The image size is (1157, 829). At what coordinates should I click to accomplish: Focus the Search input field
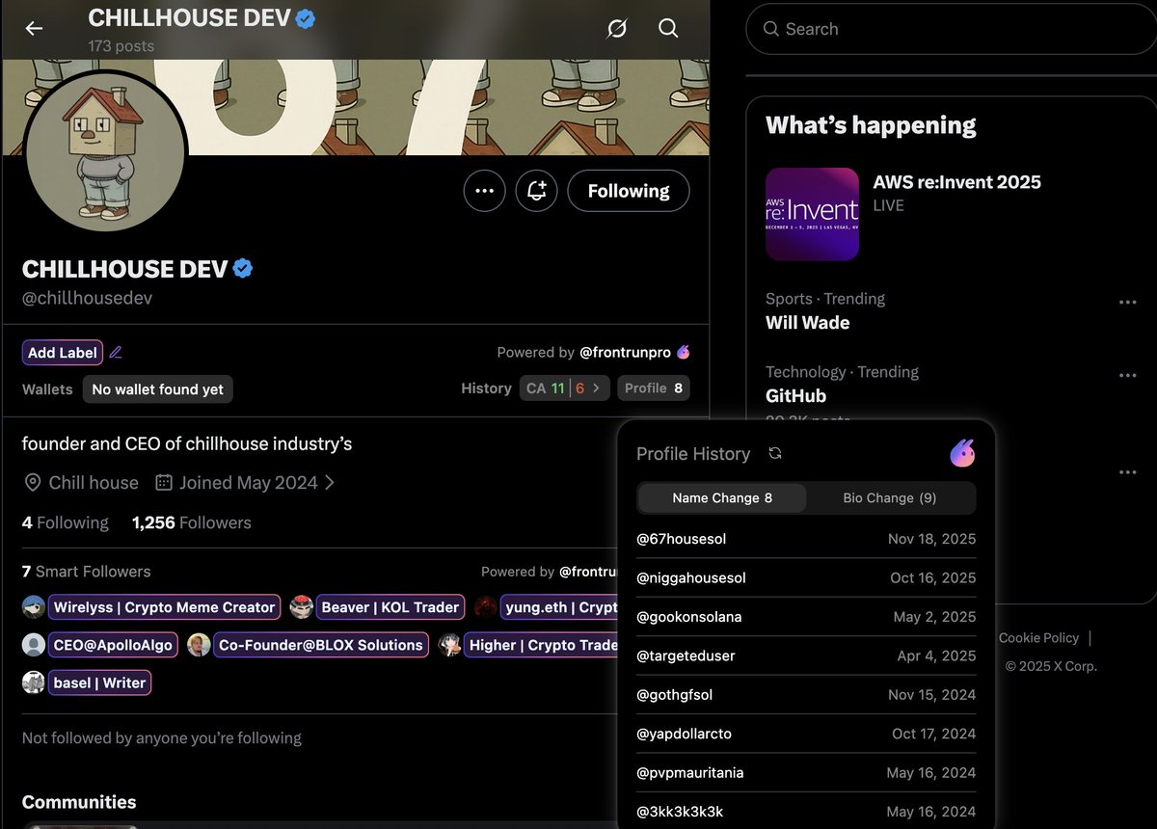(951, 29)
